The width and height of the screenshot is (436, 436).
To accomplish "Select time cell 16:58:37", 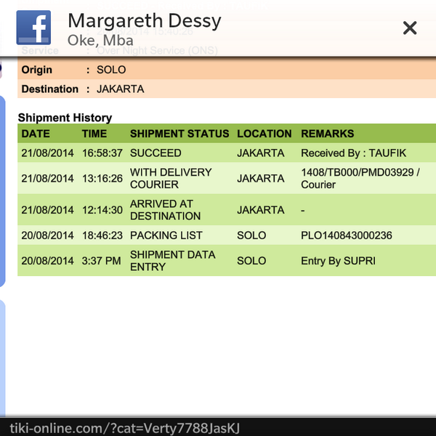I will [x=102, y=153].
